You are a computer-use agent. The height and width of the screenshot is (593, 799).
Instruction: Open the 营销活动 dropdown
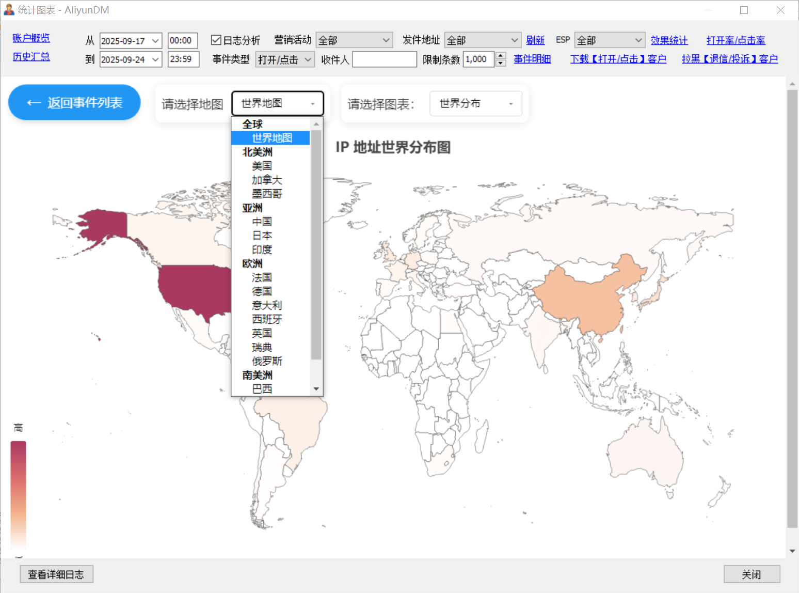[x=354, y=40]
